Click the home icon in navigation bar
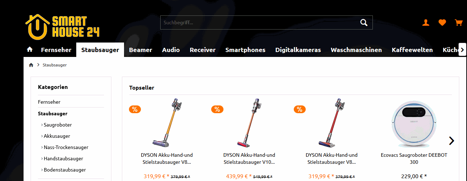This screenshot has height=181, width=467. [30, 50]
